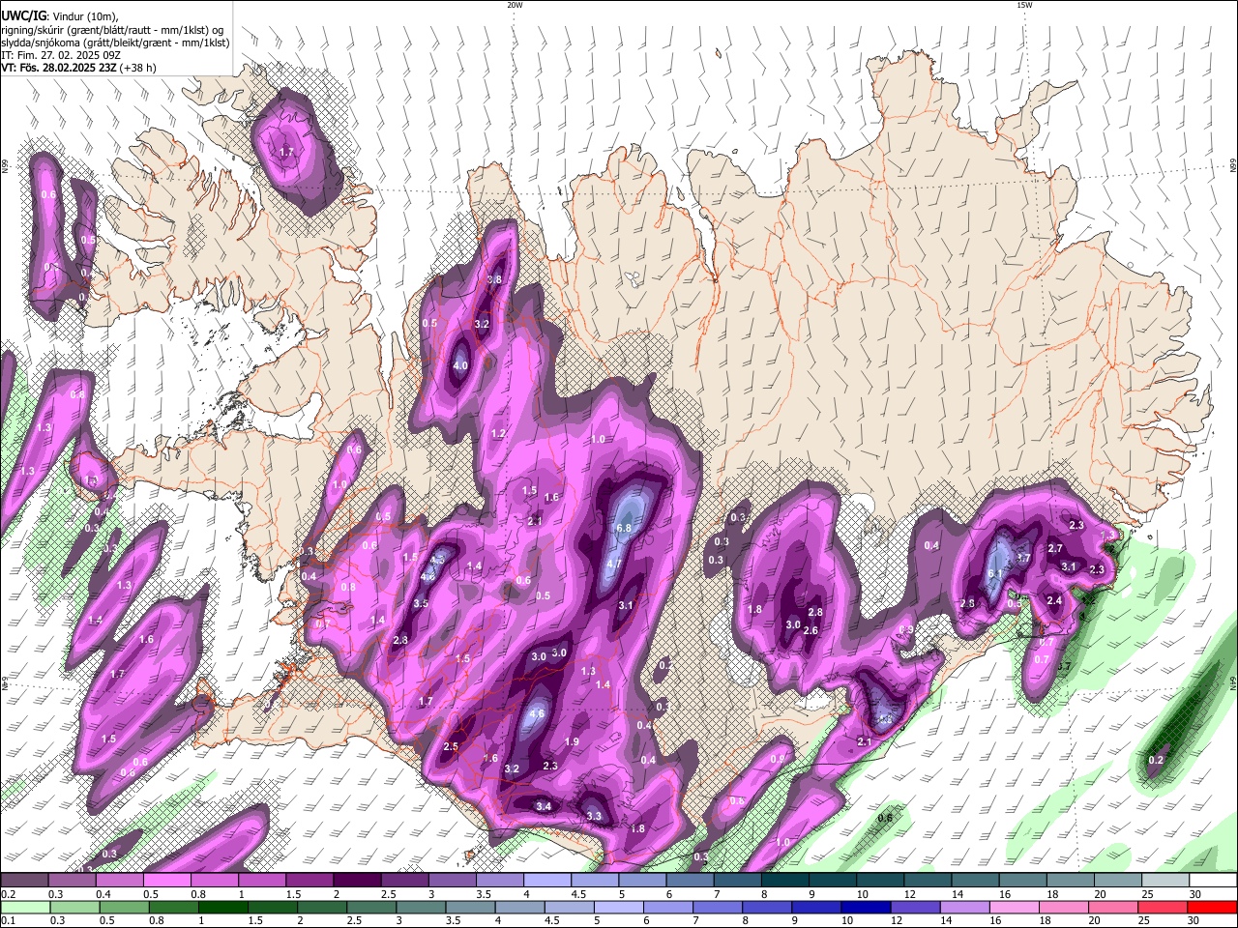Click the dark navy blue 10 swatch, lower scale

coord(865,908)
